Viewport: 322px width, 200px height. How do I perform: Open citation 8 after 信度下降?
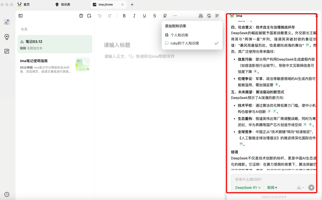pyautogui.click(x=255, y=71)
